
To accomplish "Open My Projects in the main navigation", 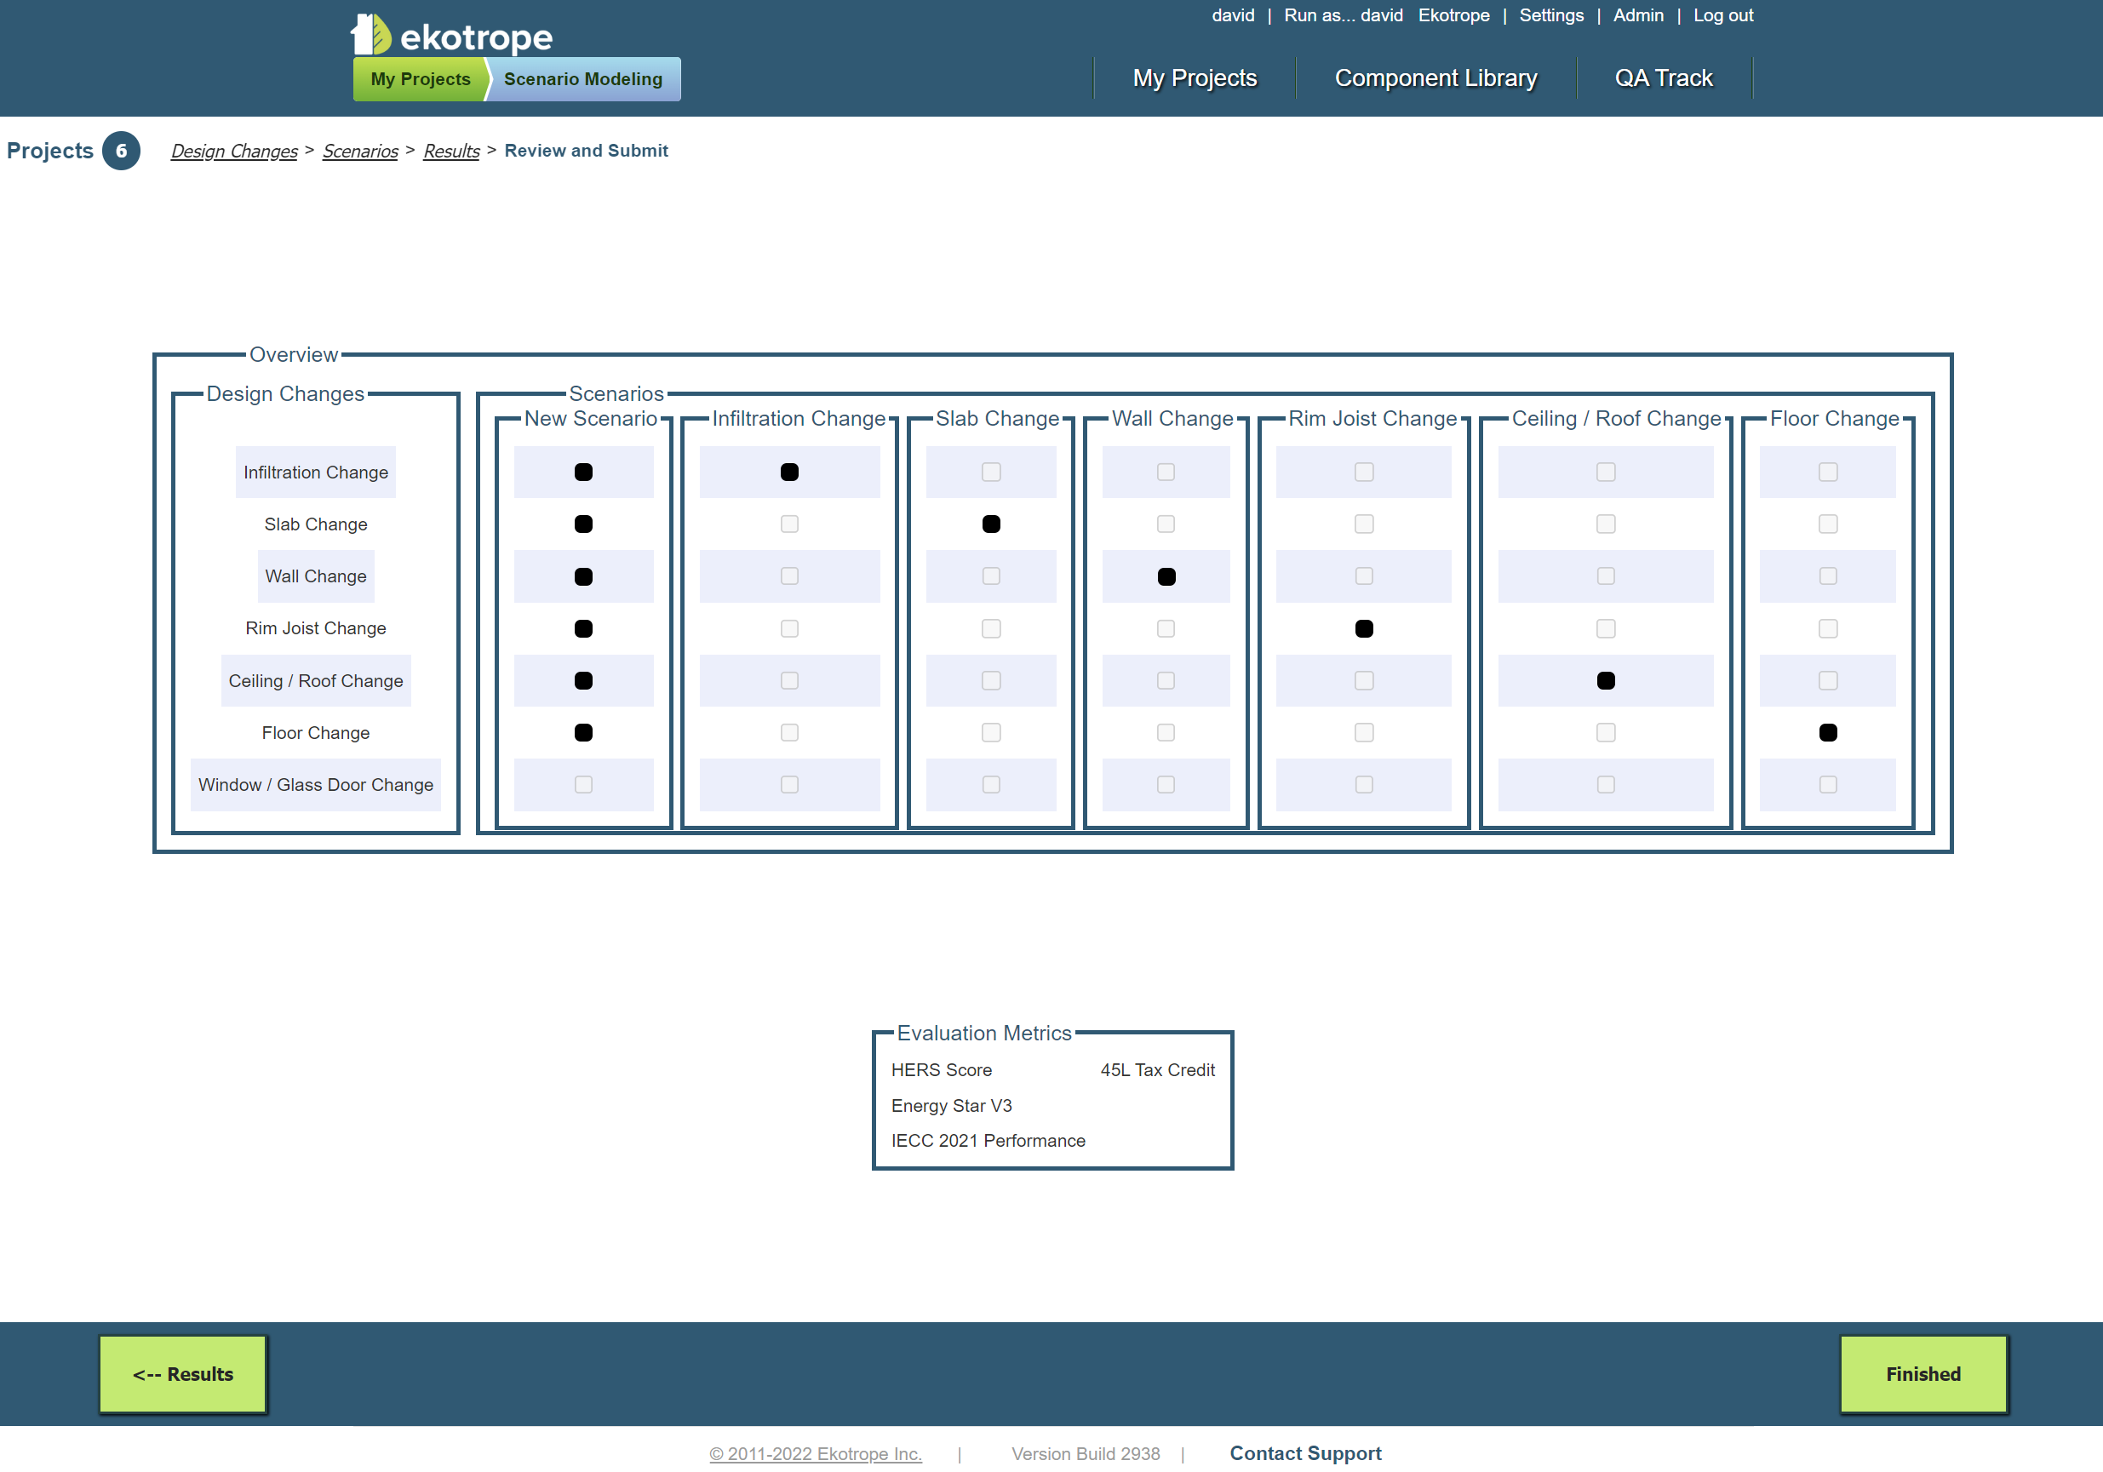I will (x=1195, y=77).
